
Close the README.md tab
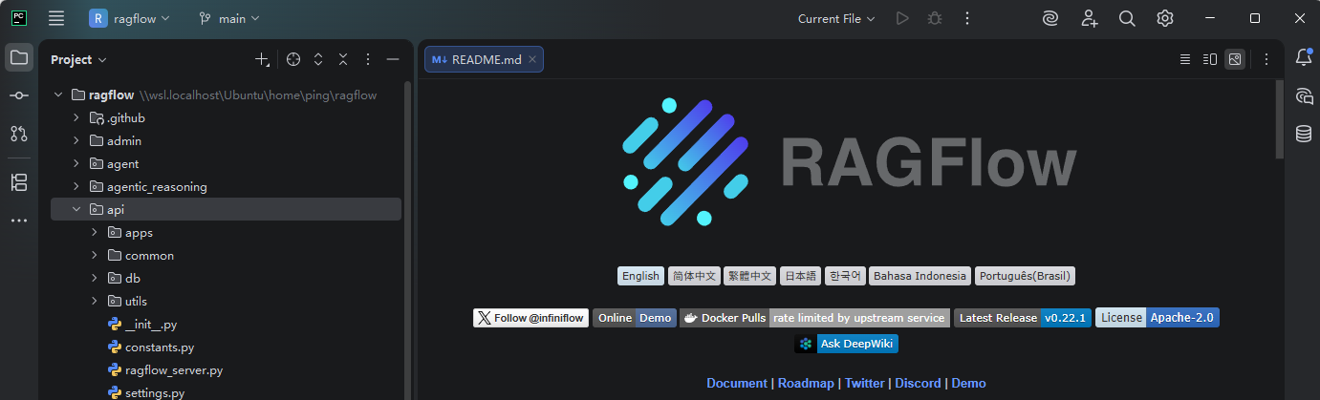click(532, 59)
